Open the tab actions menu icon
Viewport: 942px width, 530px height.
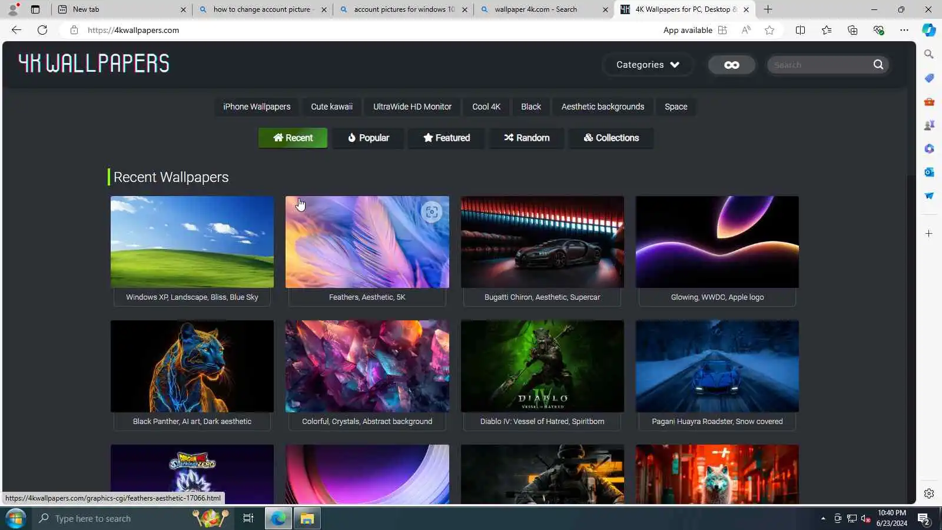[x=35, y=9]
